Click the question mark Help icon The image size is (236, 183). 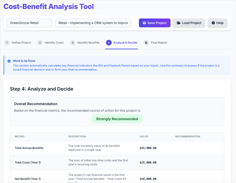click(213, 23)
